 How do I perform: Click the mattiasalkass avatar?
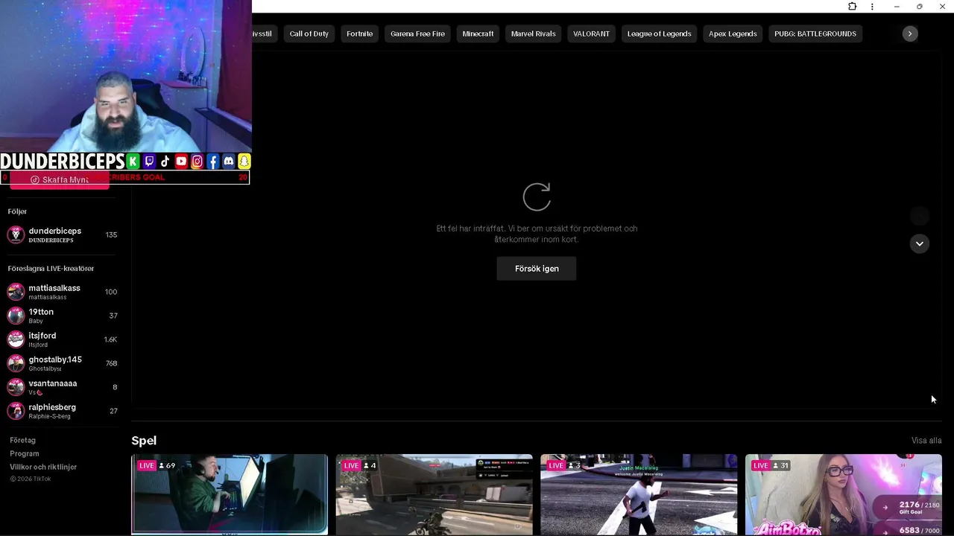16,292
